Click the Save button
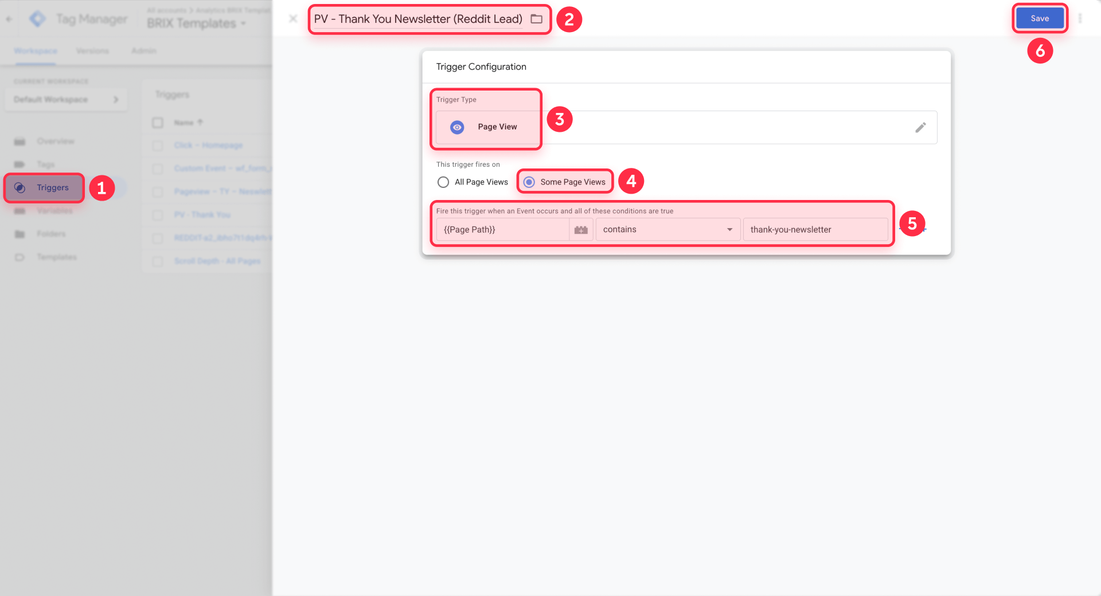 click(1039, 18)
